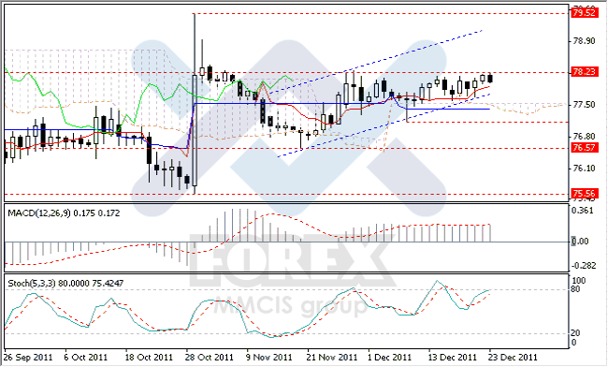Click the 0.361 MACD scale value

(583, 211)
